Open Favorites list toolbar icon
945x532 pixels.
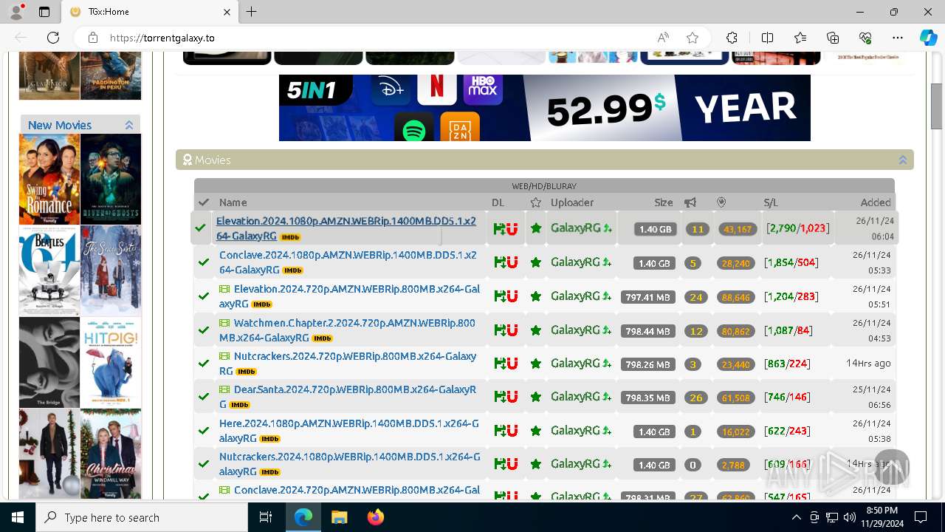coord(800,38)
